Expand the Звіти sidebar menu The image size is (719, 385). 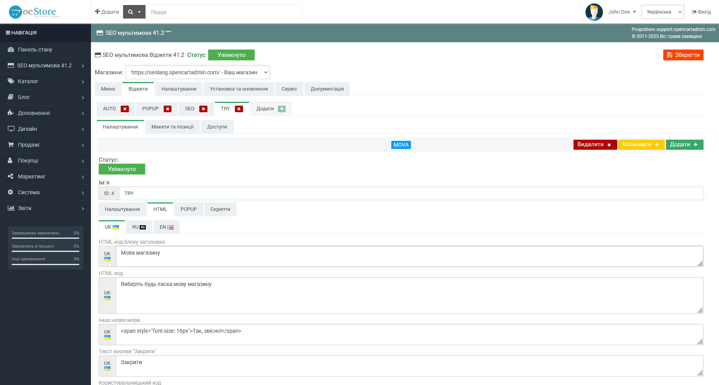pos(45,208)
